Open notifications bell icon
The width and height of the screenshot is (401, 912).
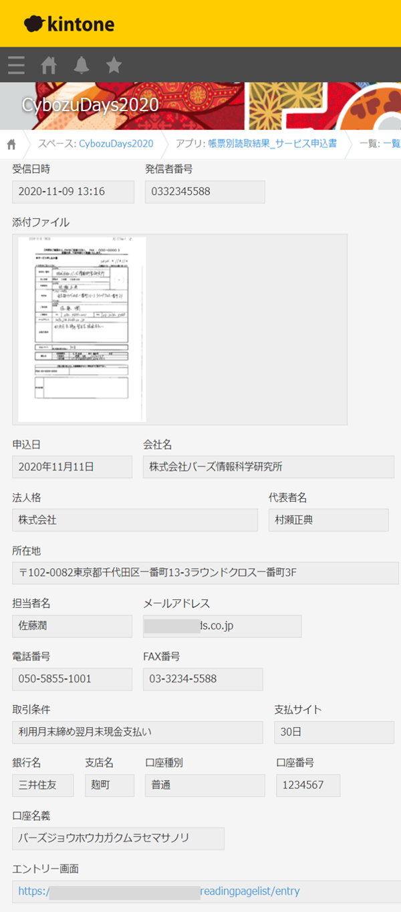click(x=82, y=65)
